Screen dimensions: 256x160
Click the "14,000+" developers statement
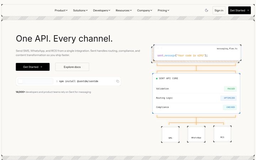pos(53,92)
